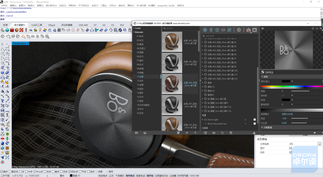Image resolution: width=323 pixels, height=177 pixels.
Task: Toggle the 中心点 object snap checkbox
Action: click(34, 172)
